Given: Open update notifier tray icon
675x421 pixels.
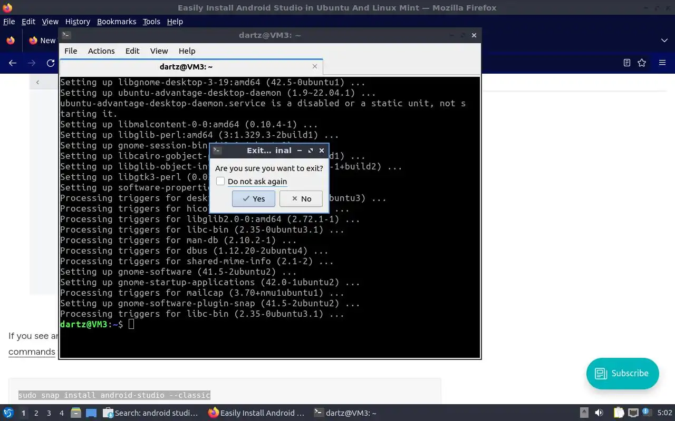Looking at the screenshot, I should click(x=646, y=413).
